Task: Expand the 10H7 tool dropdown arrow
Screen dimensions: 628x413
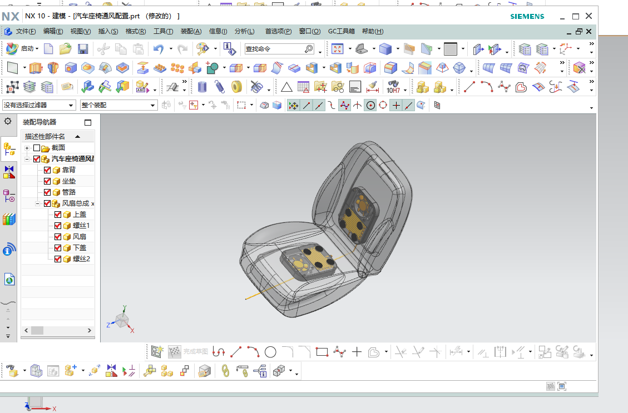Action: 406,90
